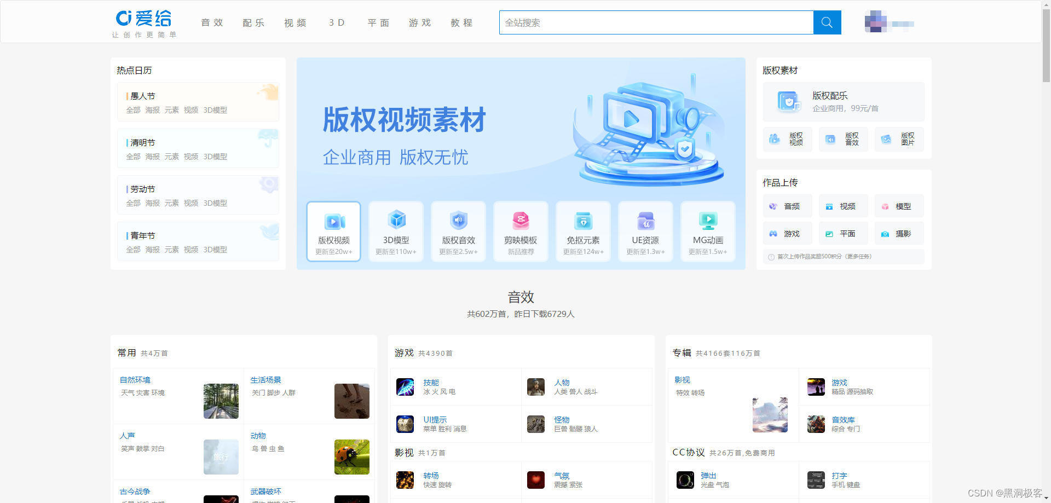Open the 游戏 navigation menu
Screen dimensions: 1051x503
[420, 23]
